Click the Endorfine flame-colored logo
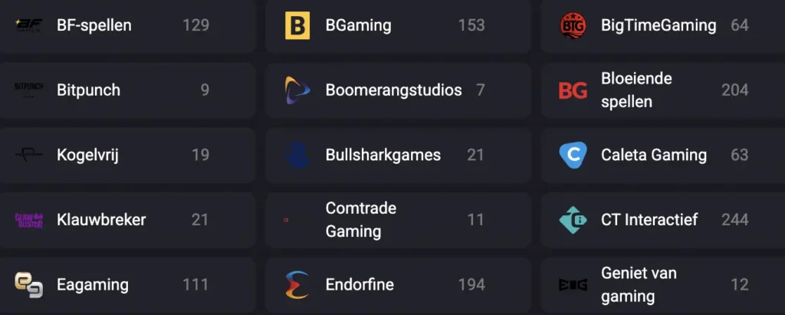 click(x=297, y=284)
